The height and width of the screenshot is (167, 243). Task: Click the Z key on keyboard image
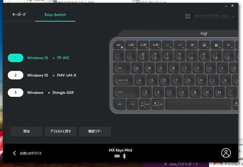coord(146,92)
